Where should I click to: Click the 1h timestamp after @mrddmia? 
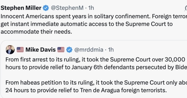(x=111, y=50)
